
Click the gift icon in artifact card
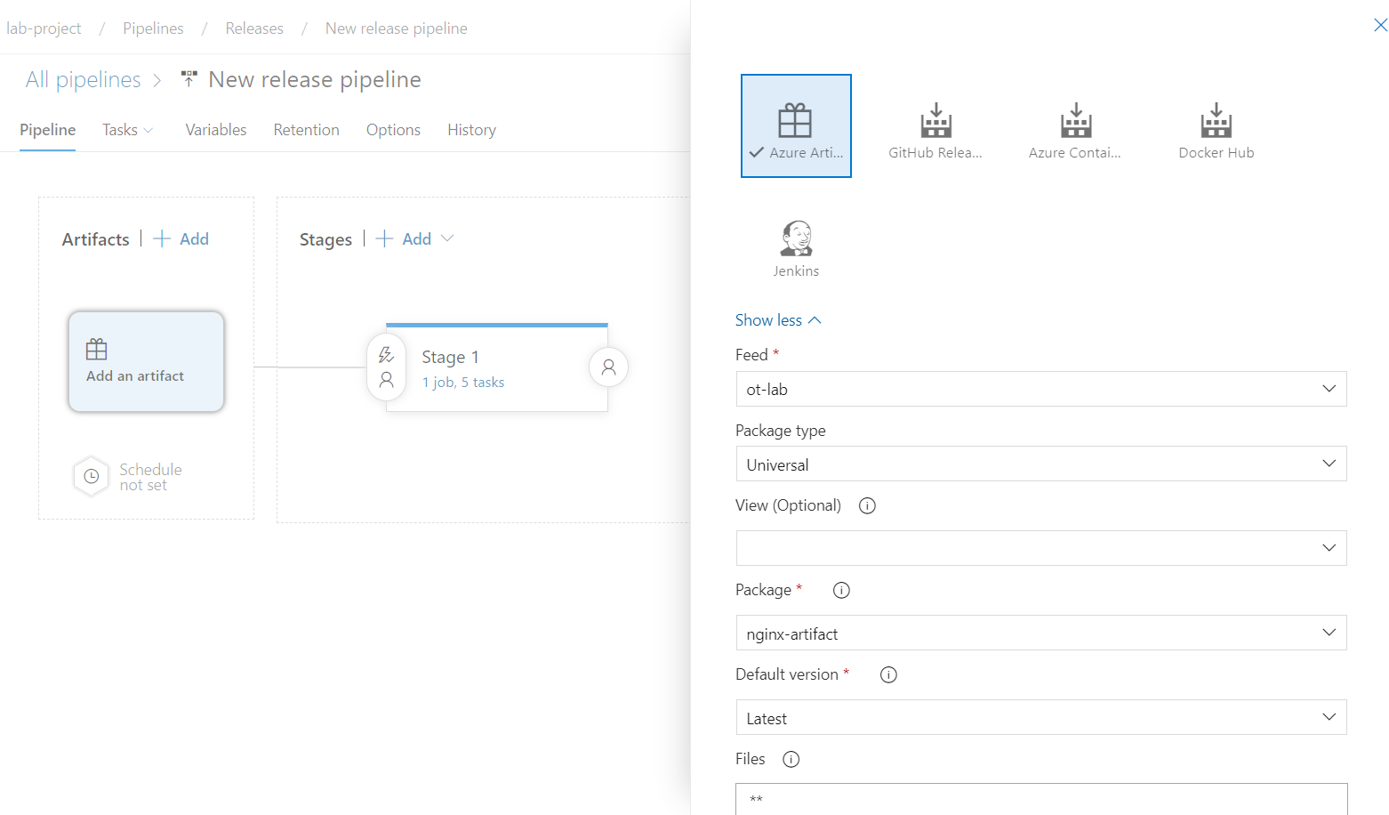point(97,349)
